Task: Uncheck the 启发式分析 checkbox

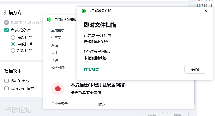Action: pyautogui.click(x=6, y=30)
